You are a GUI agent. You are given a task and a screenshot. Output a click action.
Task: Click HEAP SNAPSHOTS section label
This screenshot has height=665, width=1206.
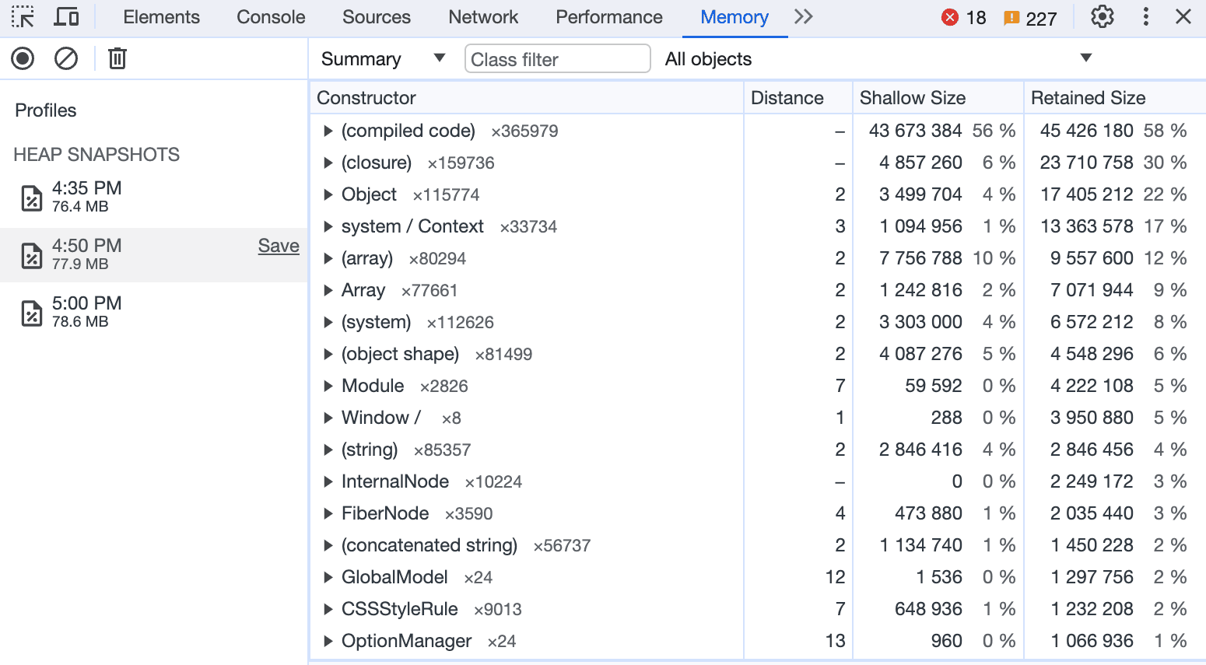[96, 155]
